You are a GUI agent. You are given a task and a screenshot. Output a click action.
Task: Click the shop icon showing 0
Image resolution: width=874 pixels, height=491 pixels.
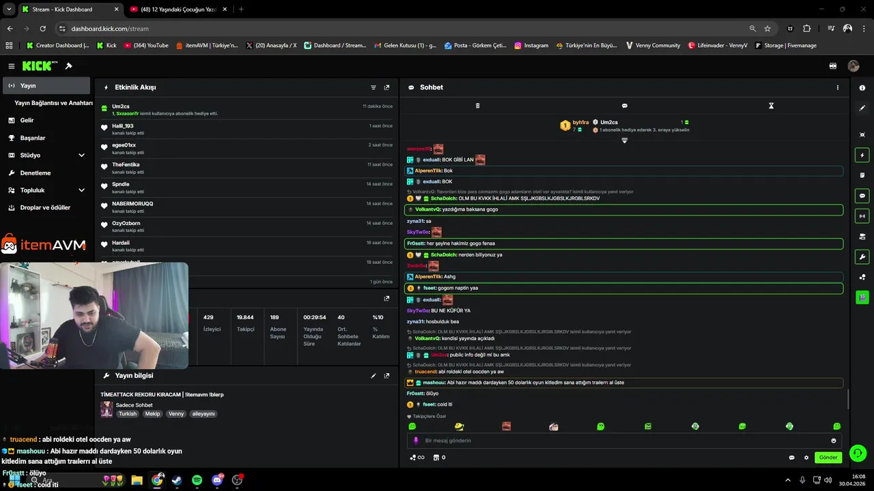tap(440, 458)
